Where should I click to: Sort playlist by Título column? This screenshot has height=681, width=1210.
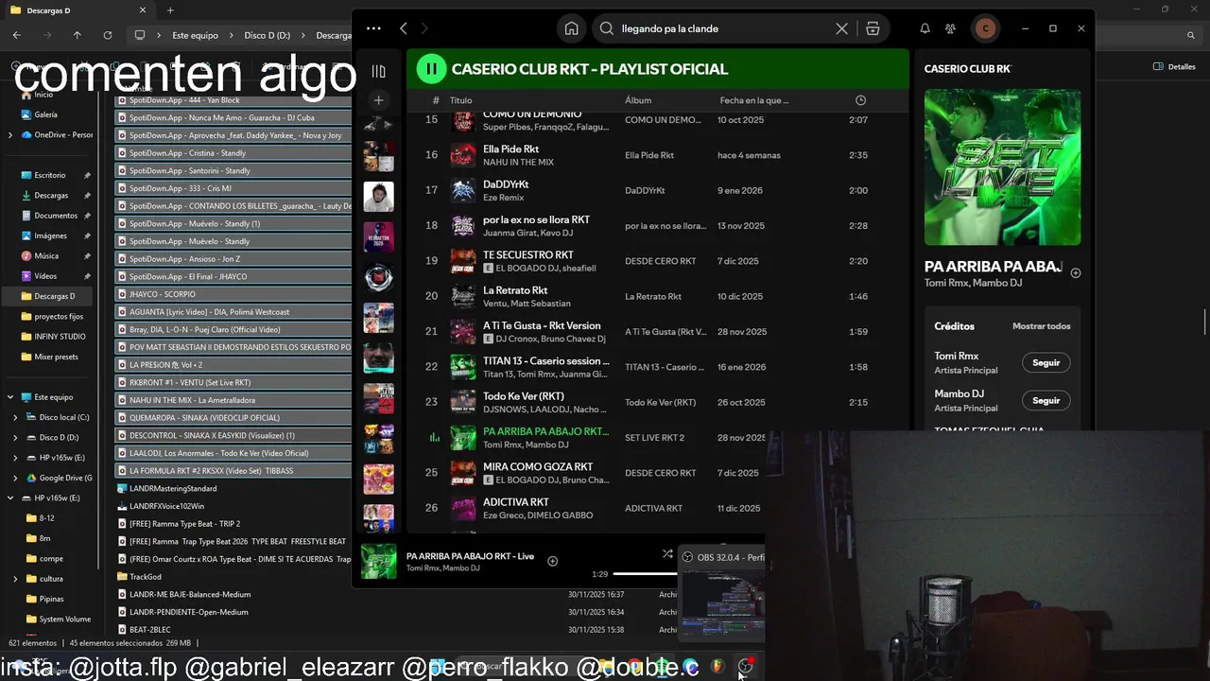coord(460,100)
